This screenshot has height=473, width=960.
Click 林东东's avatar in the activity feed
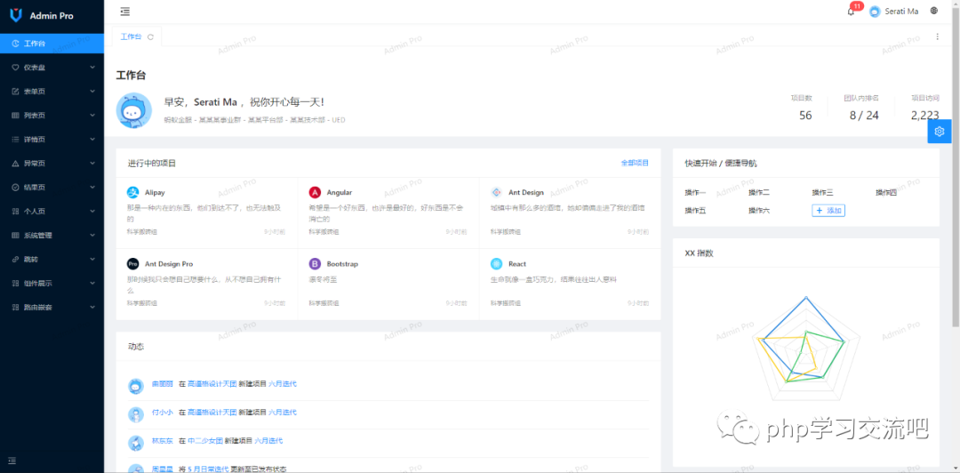(136, 443)
